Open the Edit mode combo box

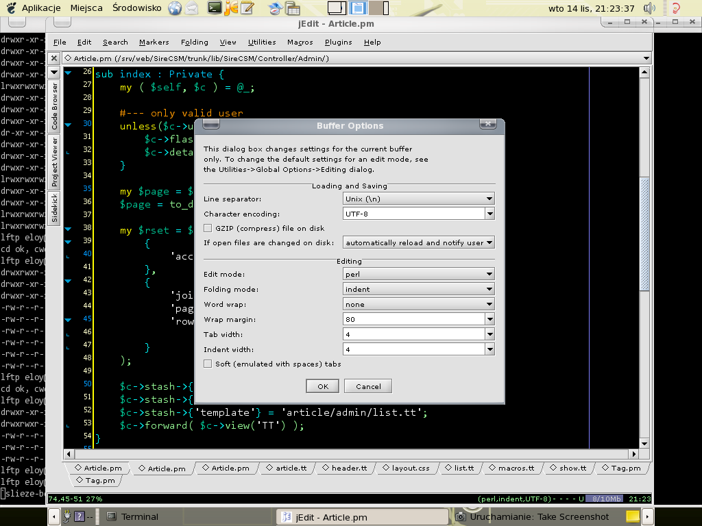(419, 274)
